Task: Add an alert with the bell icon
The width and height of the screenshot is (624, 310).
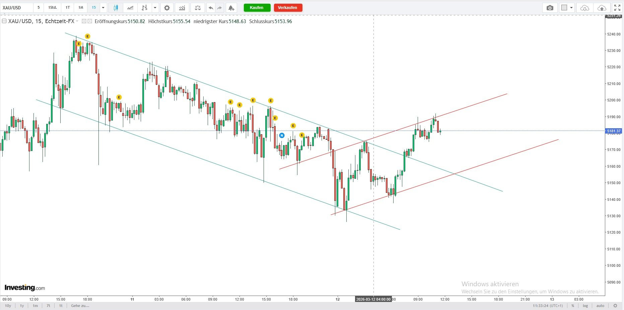Action: (231, 8)
